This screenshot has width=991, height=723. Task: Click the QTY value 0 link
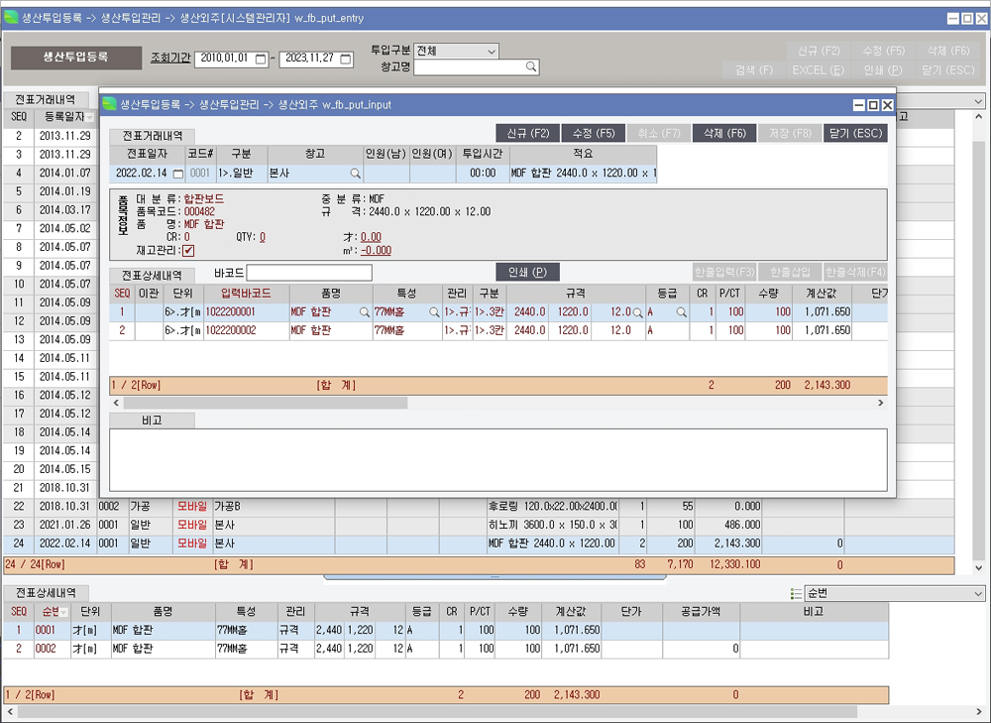pyautogui.click(x=263, y=237)
